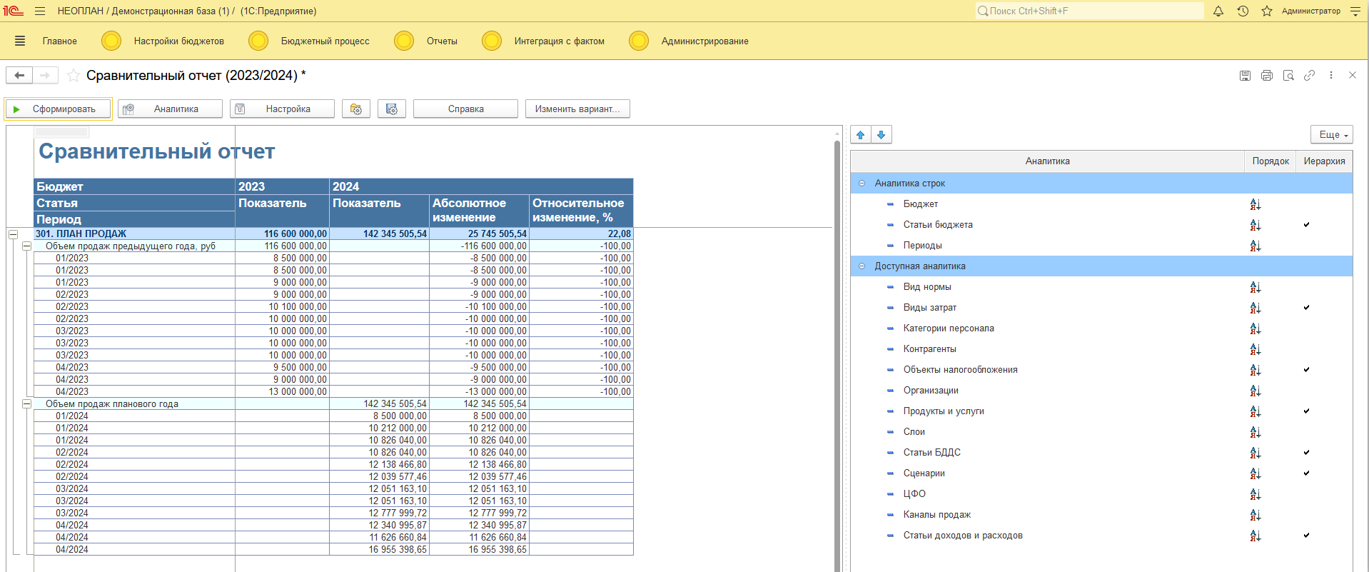Close the report with X icon
Image resolution: width=1369 pixels, height=572 pixels.
pyautogui.click(x=1352, y=75)
